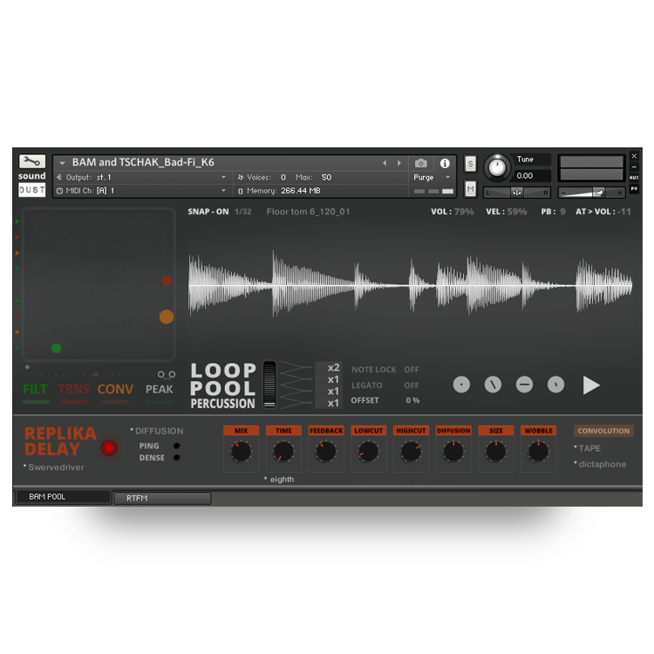Toggle the red Replika Delay power button
The width and height of the screenshot is (654, 654).
point(109,448)
